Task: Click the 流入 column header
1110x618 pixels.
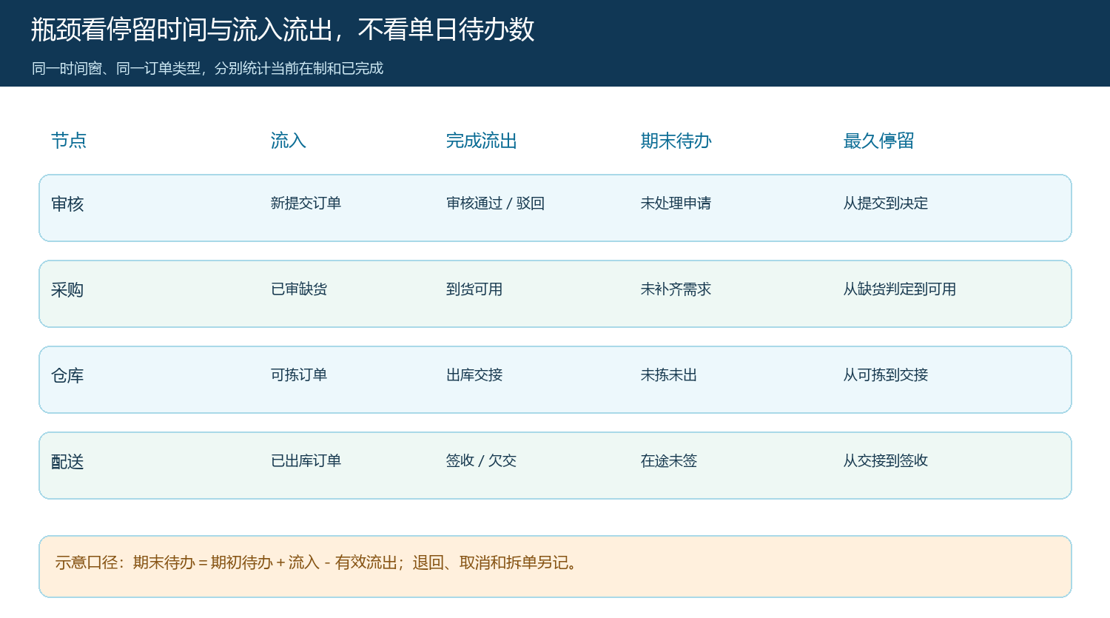Action: click(x=288, y=141)
